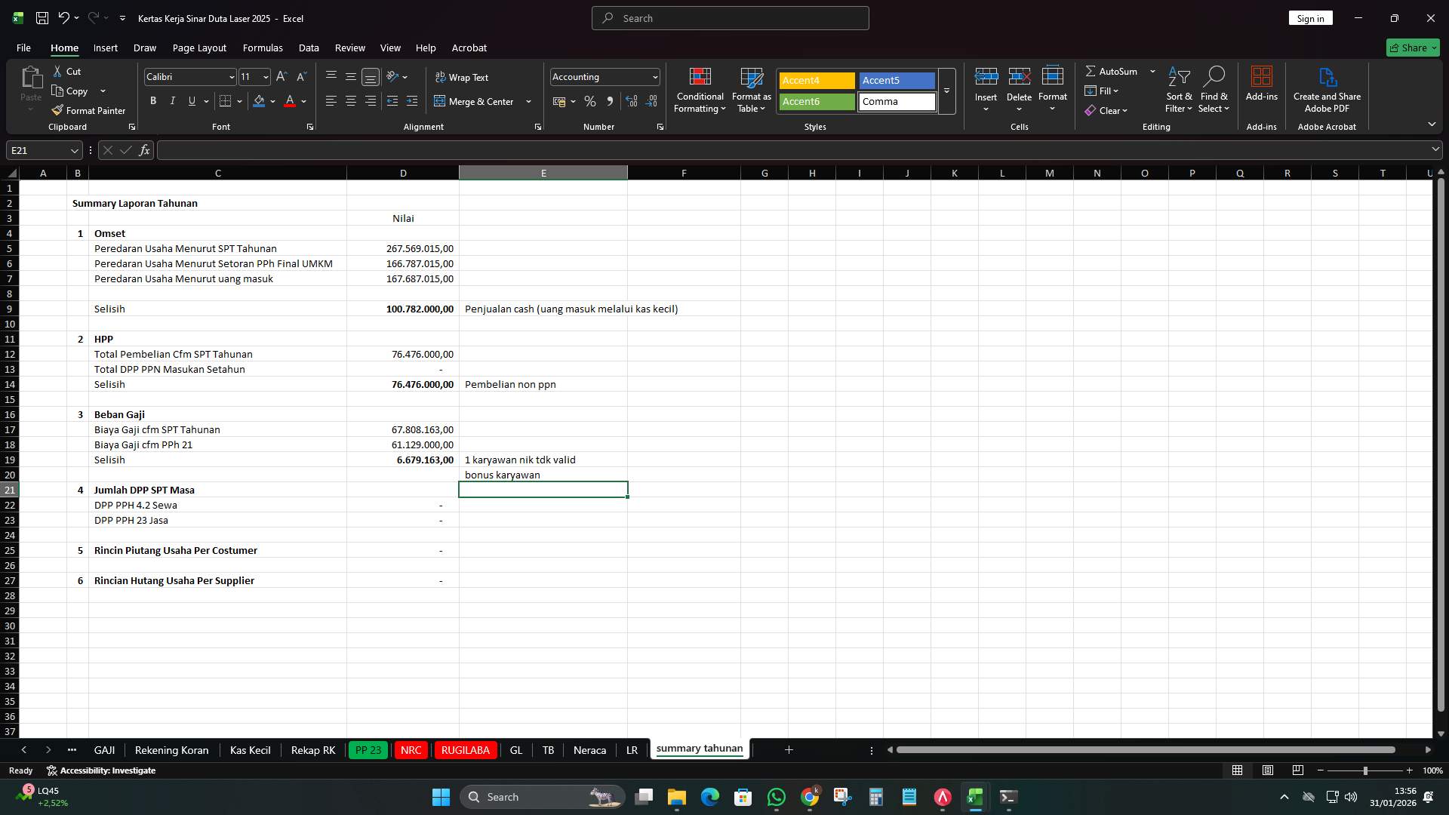
Task: Switch to the Formulas ribbon tab
Action: coord(262,48)
